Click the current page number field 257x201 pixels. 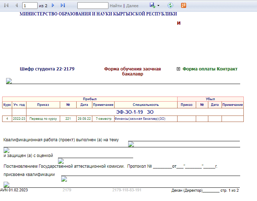(x=29, y=6)
